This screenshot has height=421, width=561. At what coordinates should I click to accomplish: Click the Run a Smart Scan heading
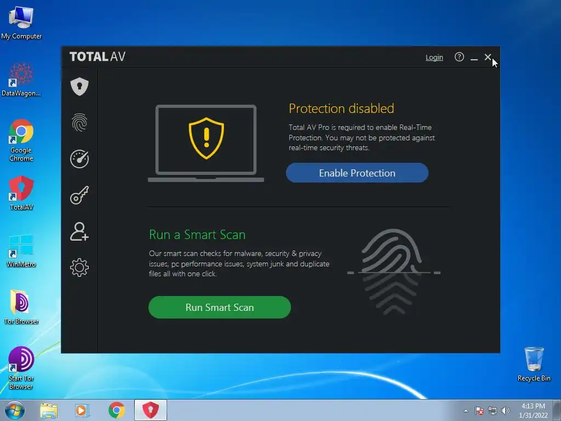pos(197,235)
